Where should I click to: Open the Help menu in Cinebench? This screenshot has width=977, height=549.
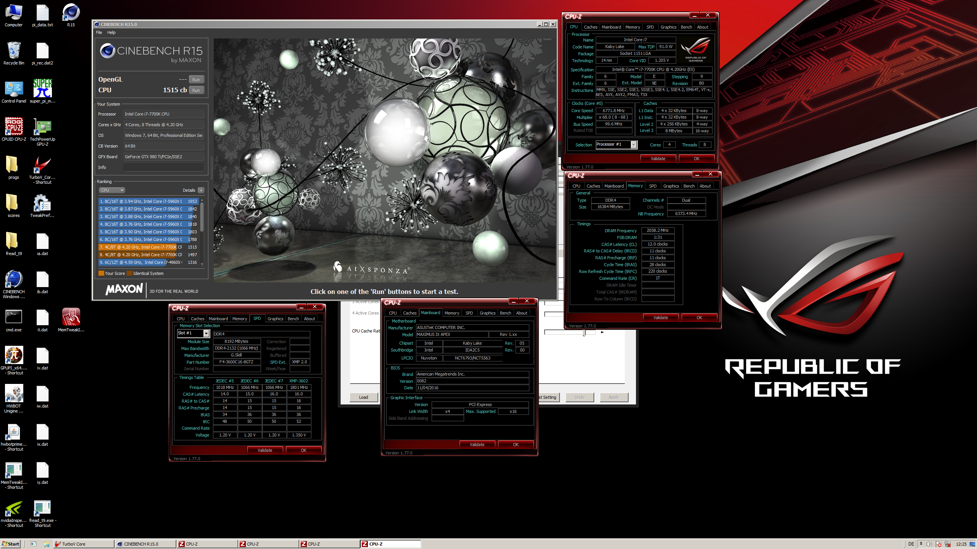(x=111, y=32)
